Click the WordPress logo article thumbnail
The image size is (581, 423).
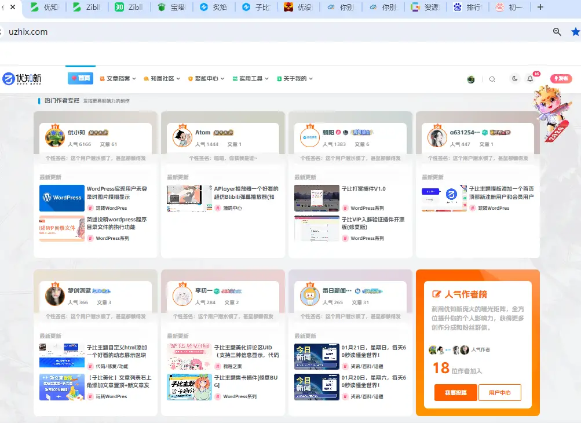62,198
